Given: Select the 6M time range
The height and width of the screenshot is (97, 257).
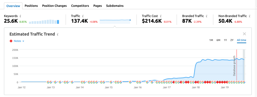Looking at the screenshot, I should click(x=218, y=40).
